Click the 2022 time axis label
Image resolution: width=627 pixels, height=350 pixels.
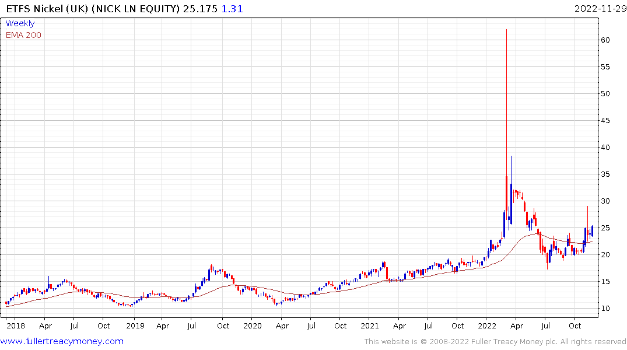coord(487,325)
